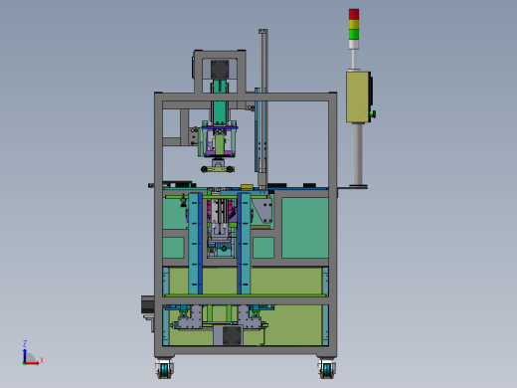The width and height of the screenshot is (517, 388).
Task: Pick the black stepper motor at the top
Action: click(x=220, y=69)
